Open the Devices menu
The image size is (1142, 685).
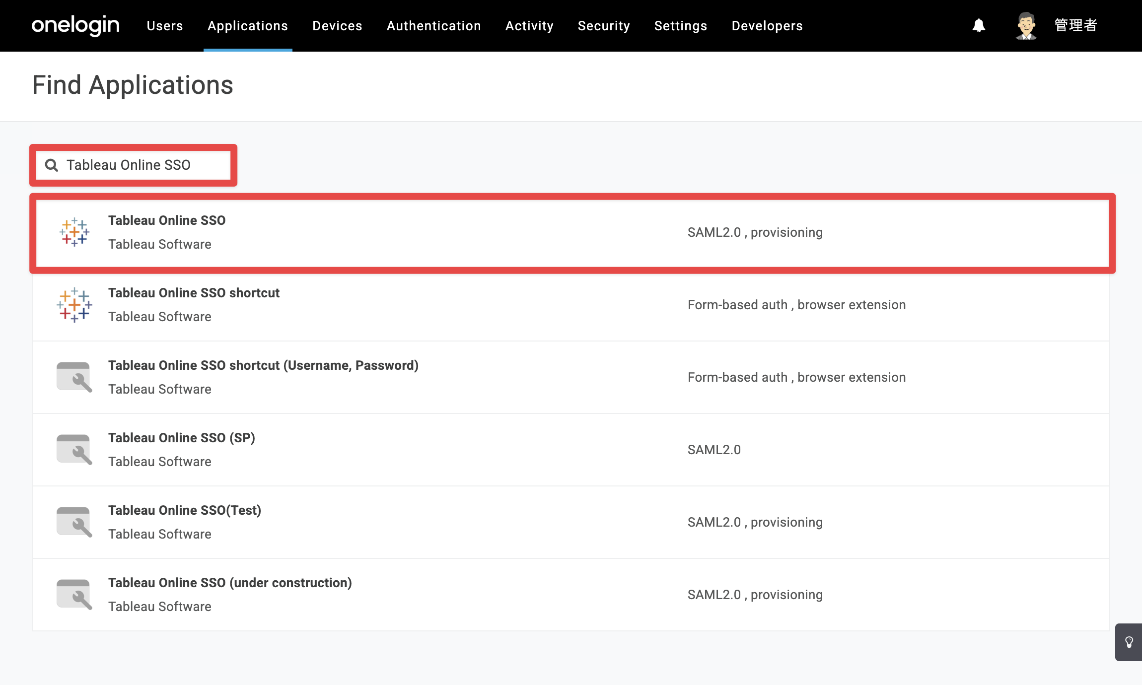click(337, 26)
